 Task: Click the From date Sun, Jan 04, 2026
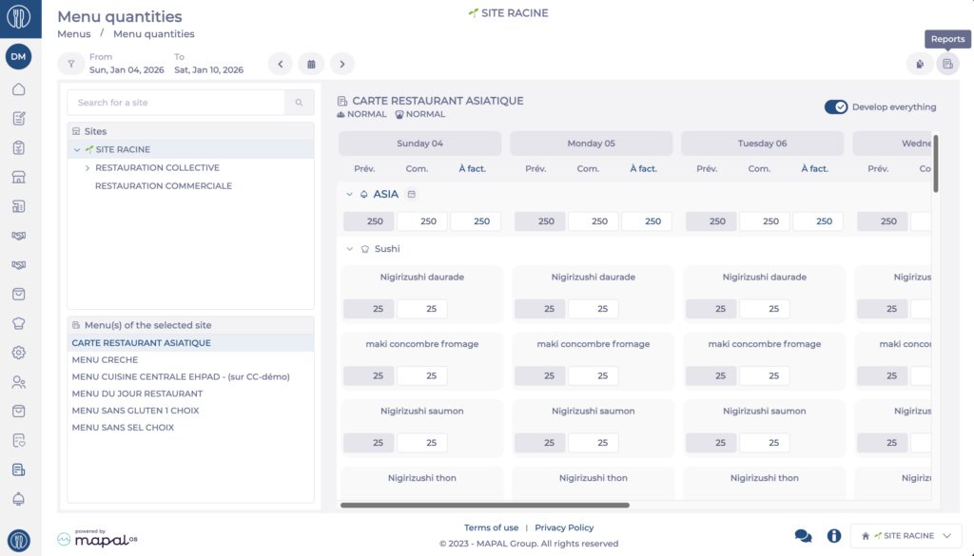click(127, 70)
